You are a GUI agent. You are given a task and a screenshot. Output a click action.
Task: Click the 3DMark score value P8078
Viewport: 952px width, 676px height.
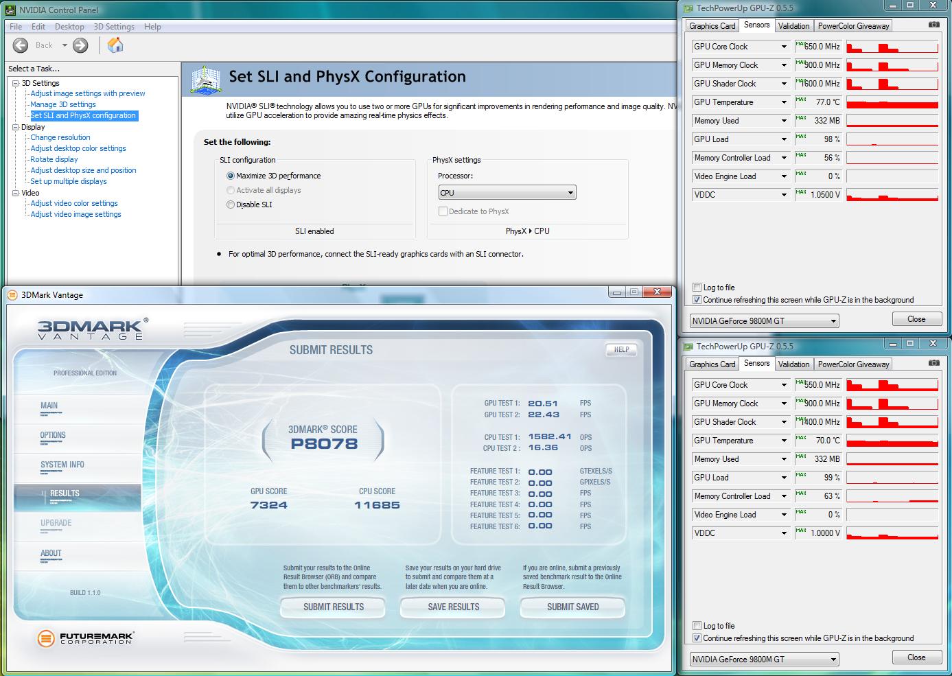(324, 443)
